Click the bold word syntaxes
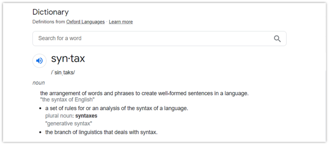 (86, 116)
